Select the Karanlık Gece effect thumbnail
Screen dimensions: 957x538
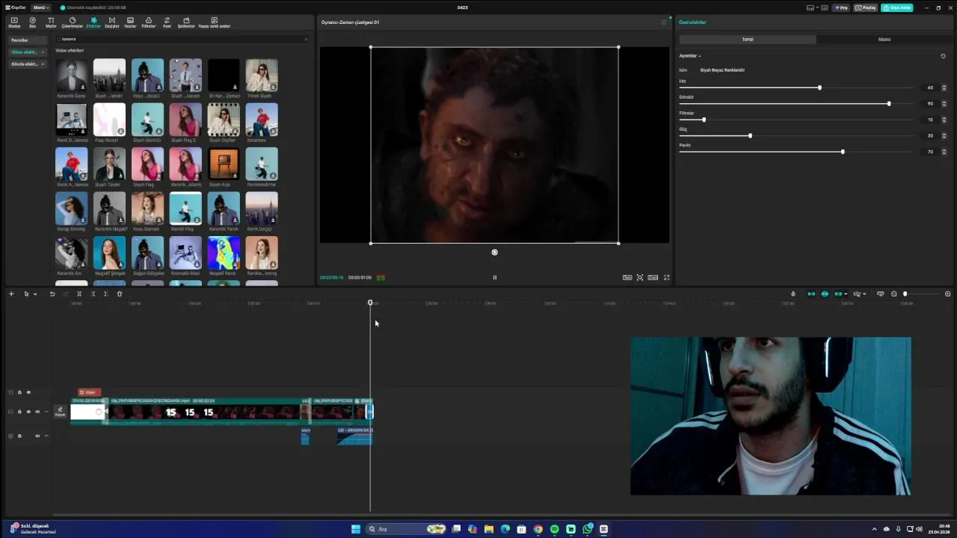[x=71, y=75]
